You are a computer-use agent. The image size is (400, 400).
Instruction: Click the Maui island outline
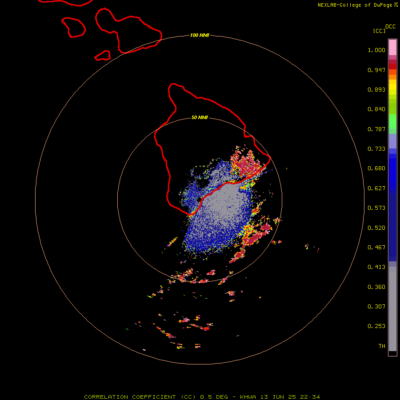coord(128,31)
